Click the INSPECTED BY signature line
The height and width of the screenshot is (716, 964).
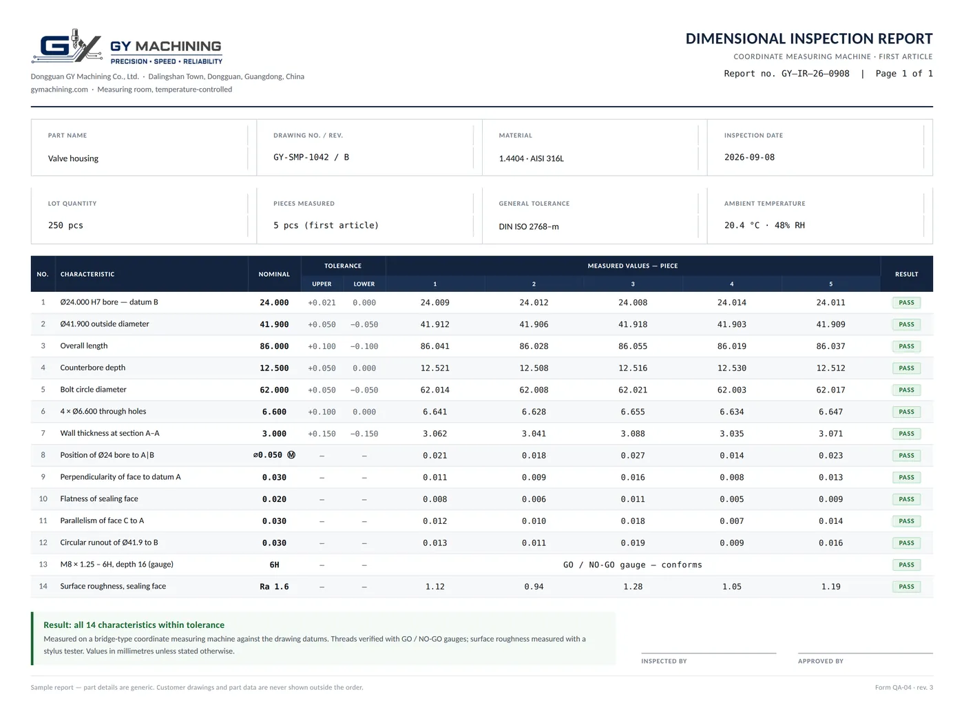[x=709, y=653]
